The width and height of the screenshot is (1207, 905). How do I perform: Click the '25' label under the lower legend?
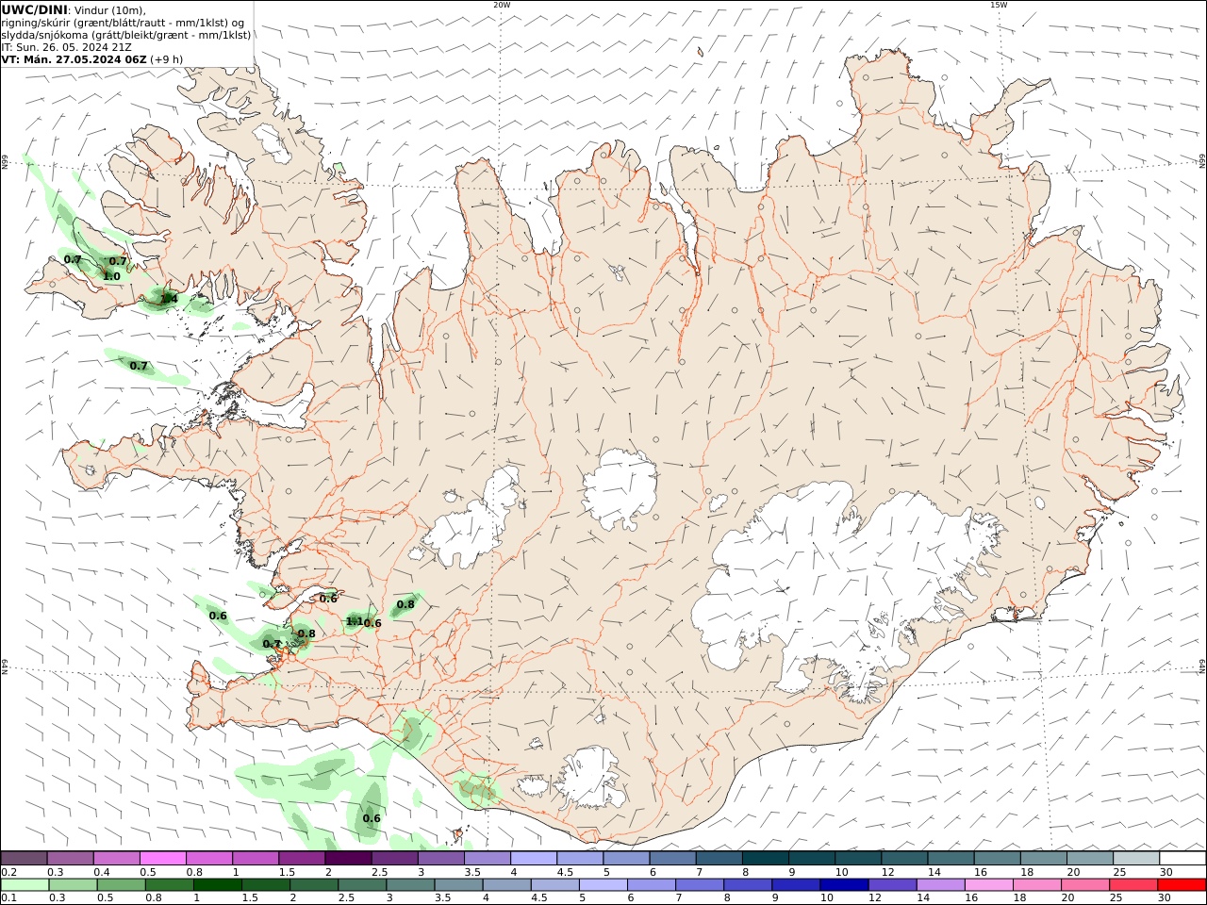1117,898
